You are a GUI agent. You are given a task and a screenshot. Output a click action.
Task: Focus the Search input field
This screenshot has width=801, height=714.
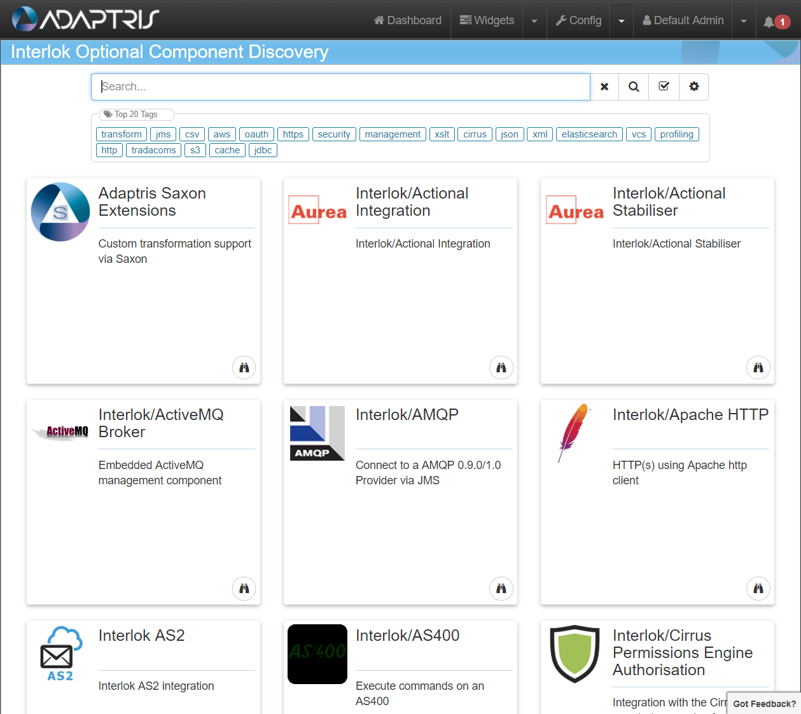(x=340, y=87)
